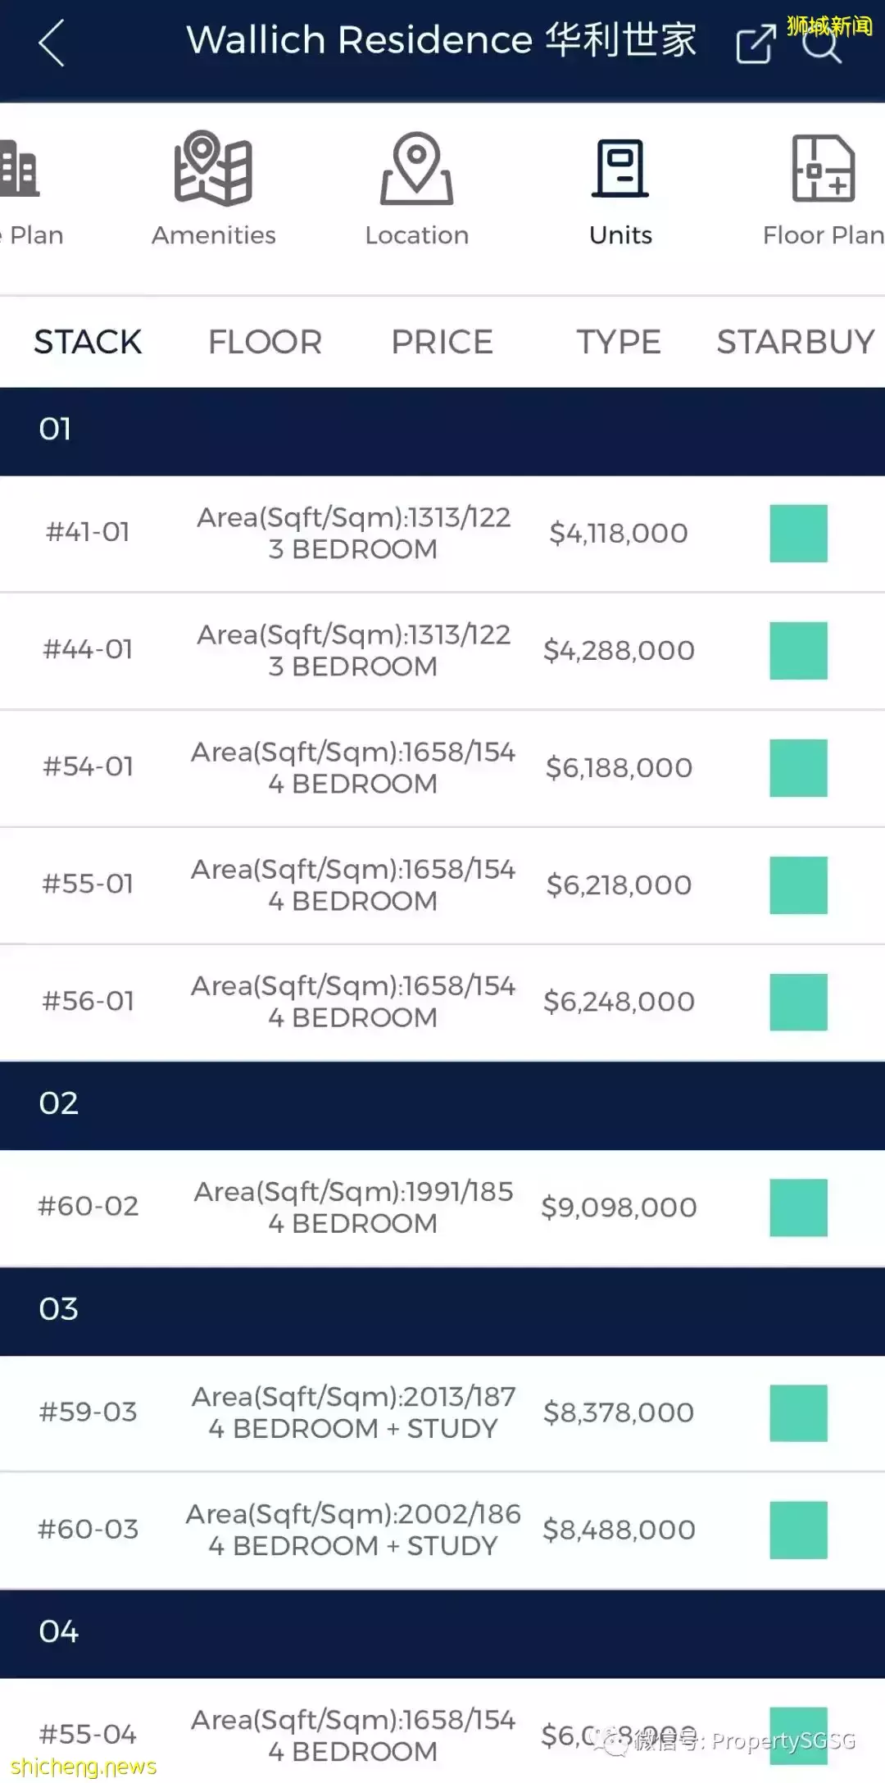Open unit #54-01 listing row
The width and height of the screenshot is (885, 1783).
coord(353,767)
